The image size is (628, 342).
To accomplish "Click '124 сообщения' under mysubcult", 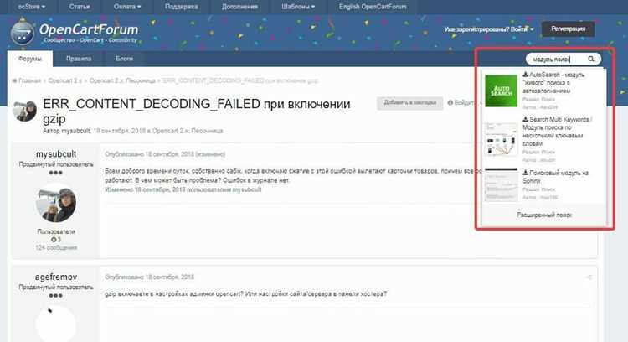I will [56, 248].
